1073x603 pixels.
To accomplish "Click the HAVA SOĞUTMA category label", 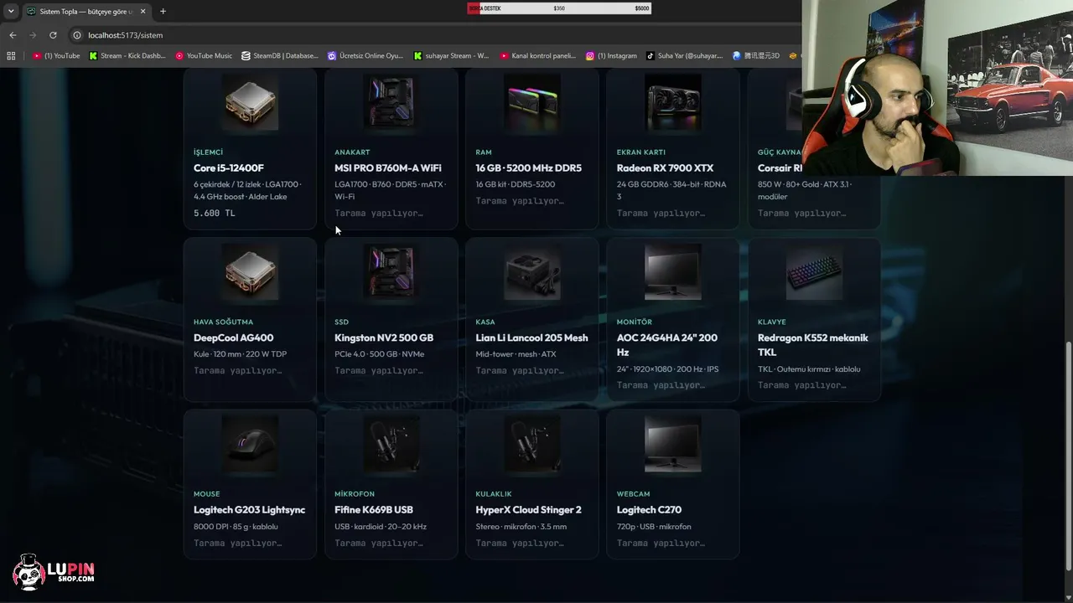I will click(223, 322).
